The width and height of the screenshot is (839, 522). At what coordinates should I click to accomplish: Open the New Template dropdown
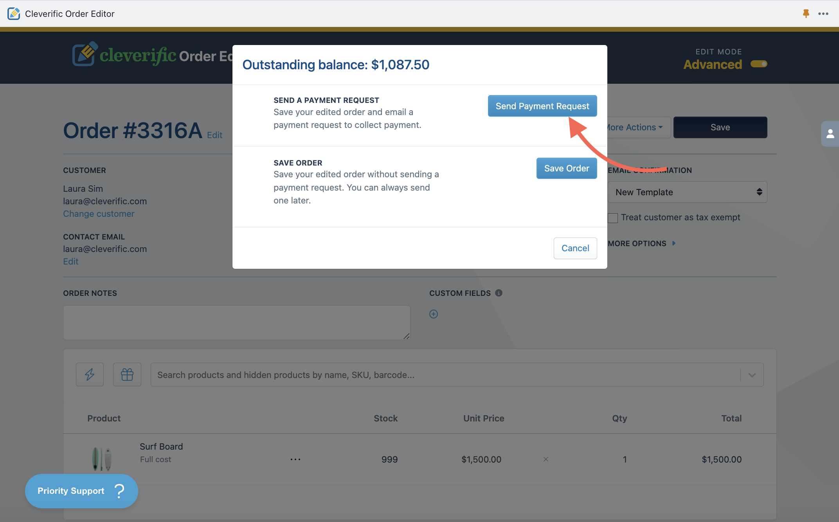[x=688, y=192]
